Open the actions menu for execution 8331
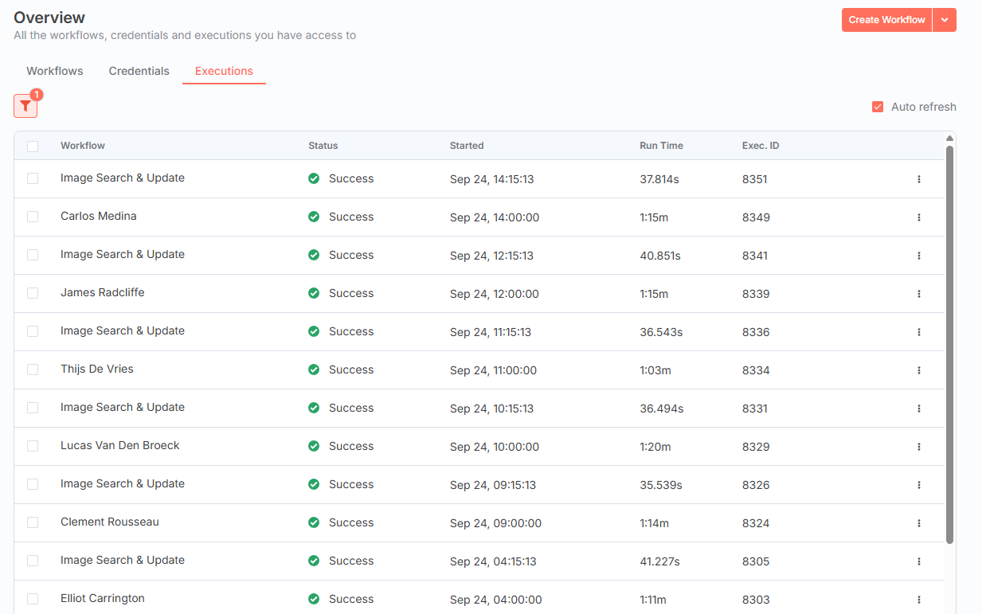This screenshot has width=982, height=614. [x=919, y=408]
